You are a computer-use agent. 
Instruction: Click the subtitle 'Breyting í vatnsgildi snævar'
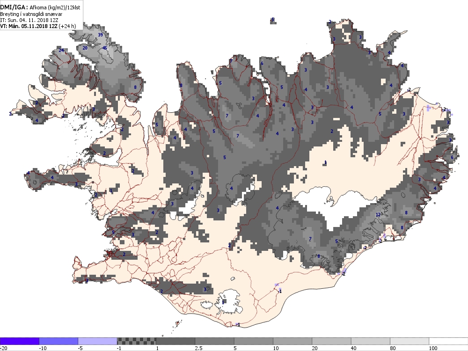point(31,14)
